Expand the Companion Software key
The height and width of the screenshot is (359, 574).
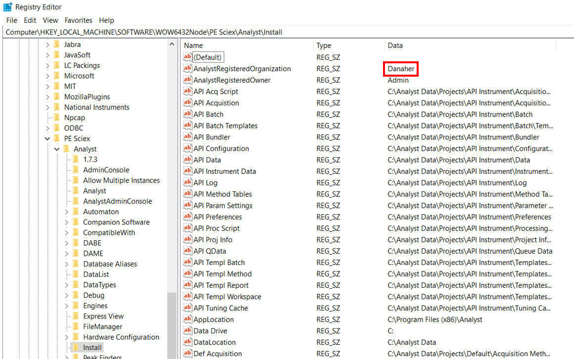(x=67, y=223)
